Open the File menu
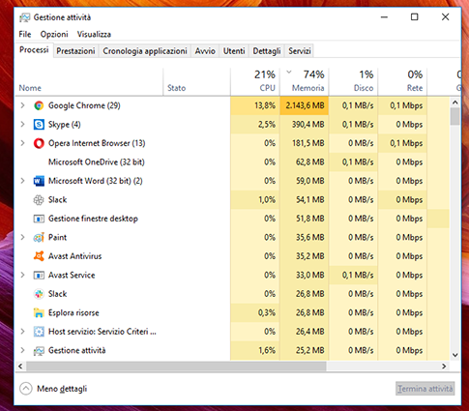 (x=25, y=34)
